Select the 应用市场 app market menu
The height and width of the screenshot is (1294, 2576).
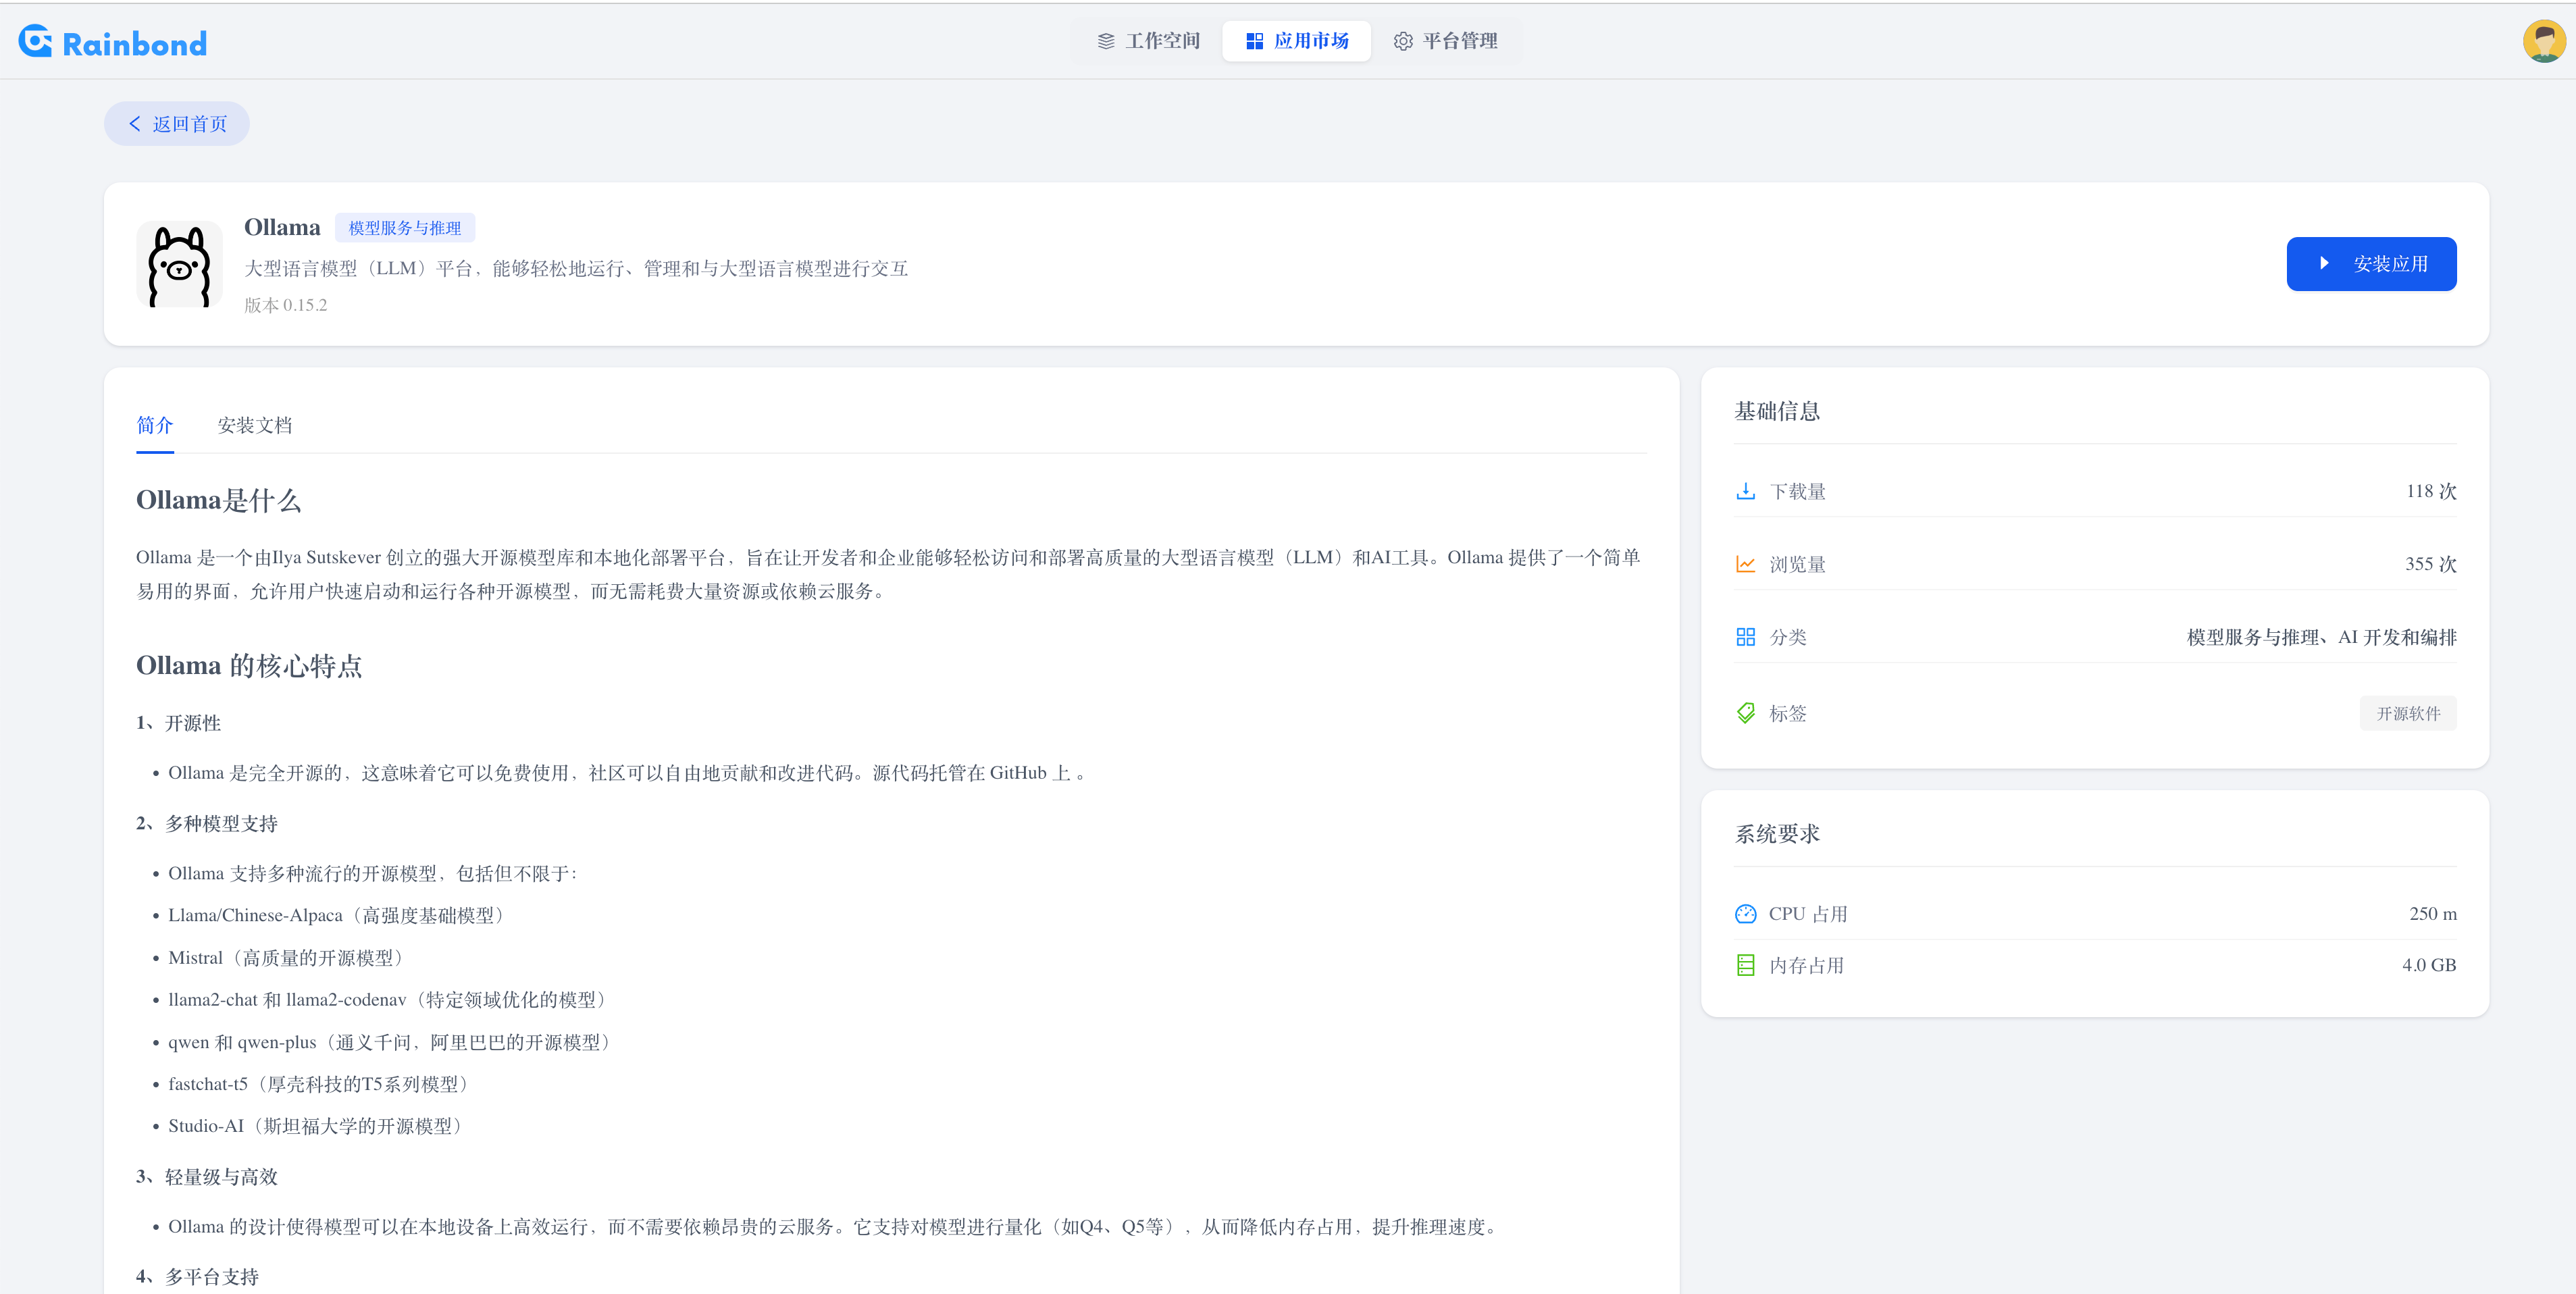1296,41
